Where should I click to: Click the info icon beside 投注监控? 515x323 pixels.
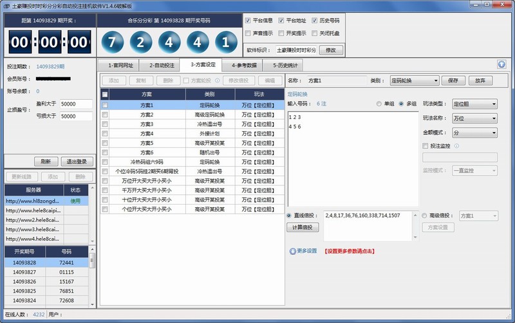coord(456,146)
